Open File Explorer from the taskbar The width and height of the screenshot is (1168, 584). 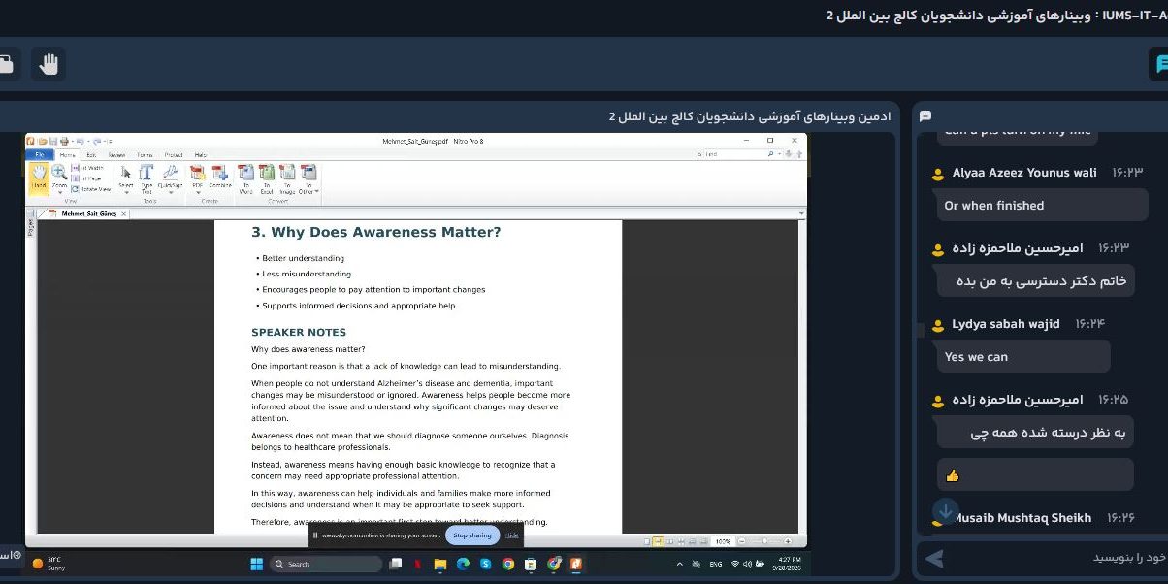pyautogui.click(x=440, y=564)
